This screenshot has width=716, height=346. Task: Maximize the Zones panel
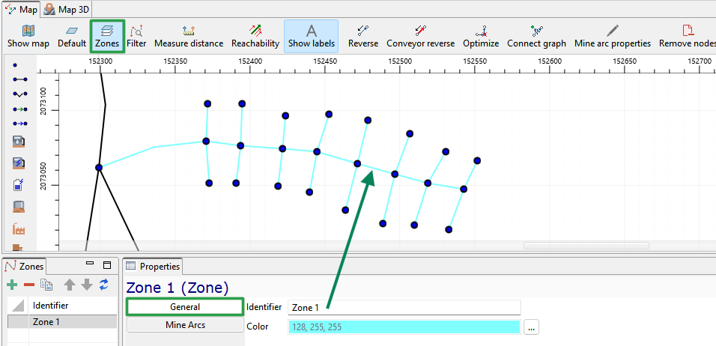(107, 265)
